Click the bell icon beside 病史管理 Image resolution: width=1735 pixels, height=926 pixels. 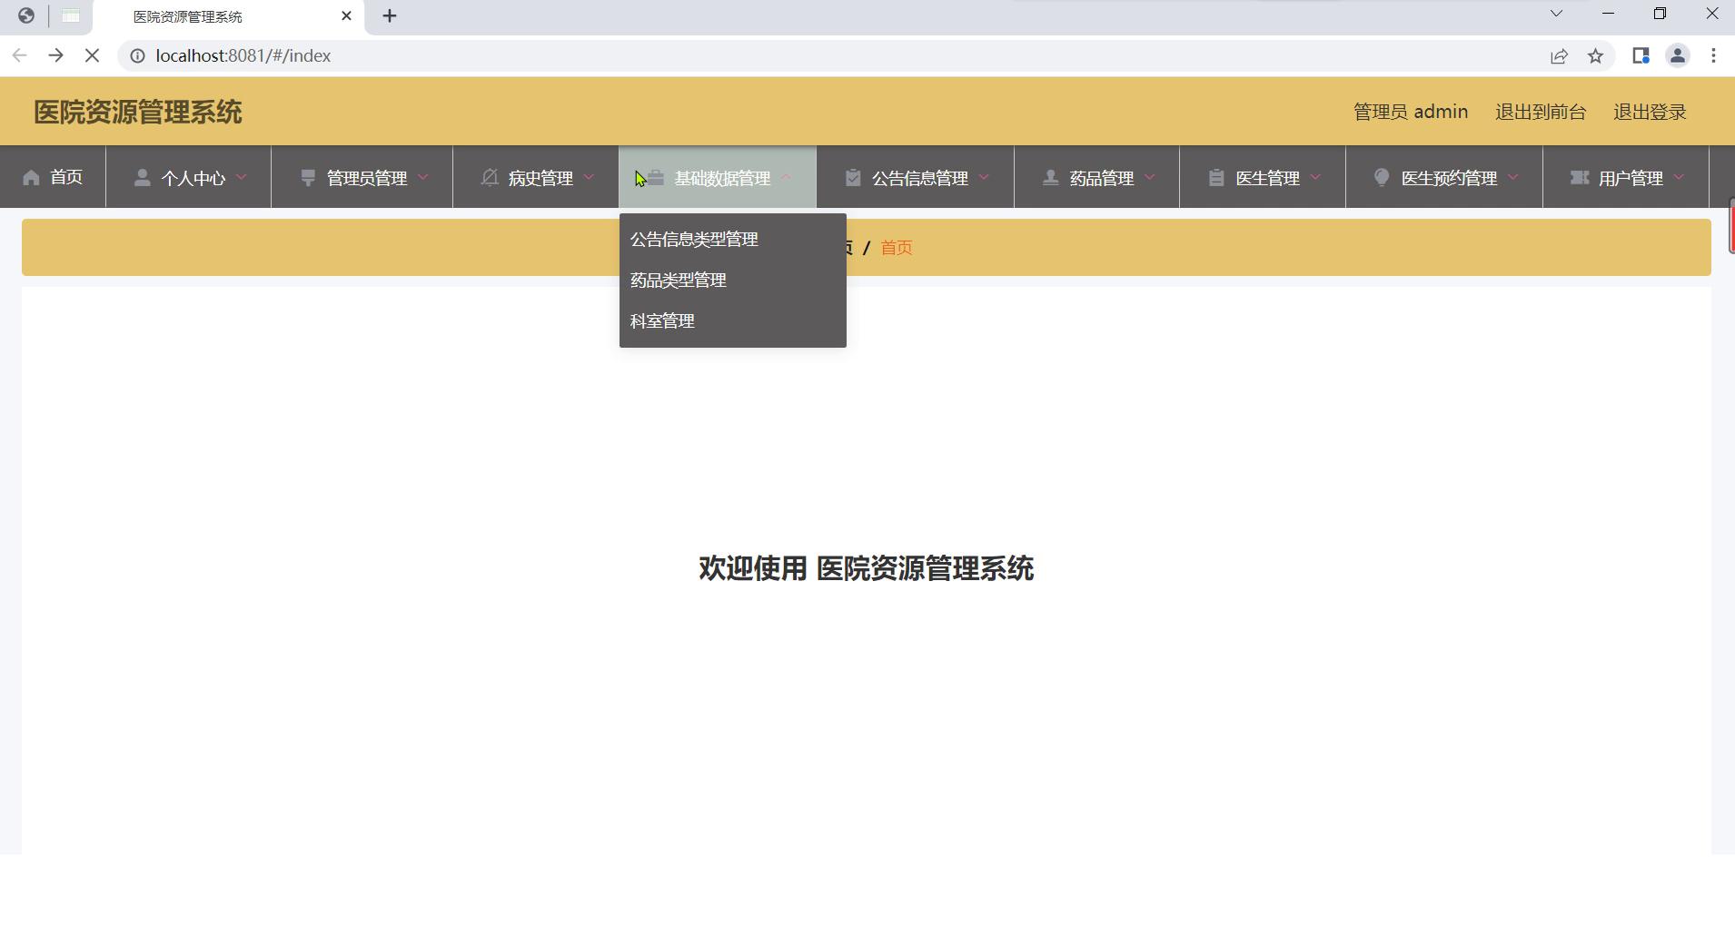tap(490, 178)
